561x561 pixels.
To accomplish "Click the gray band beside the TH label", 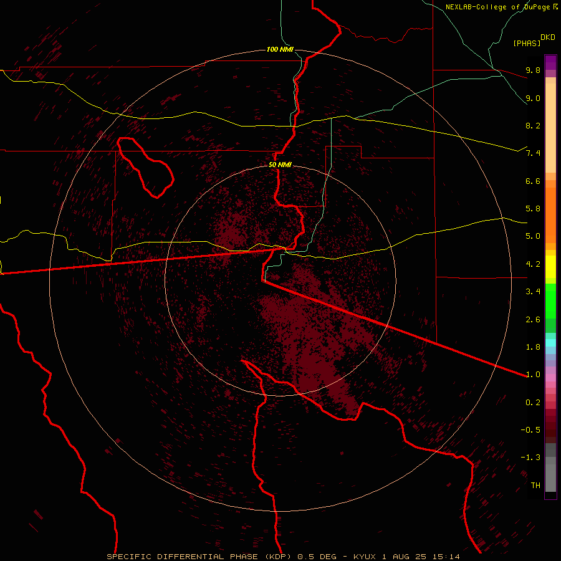I will [x=550, y=479].
